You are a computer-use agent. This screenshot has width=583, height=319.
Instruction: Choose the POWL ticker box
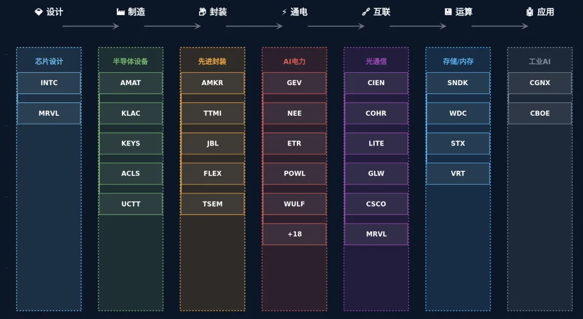(295, 174)
